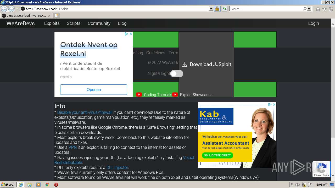Open the Blog menu item

[122, 23]
